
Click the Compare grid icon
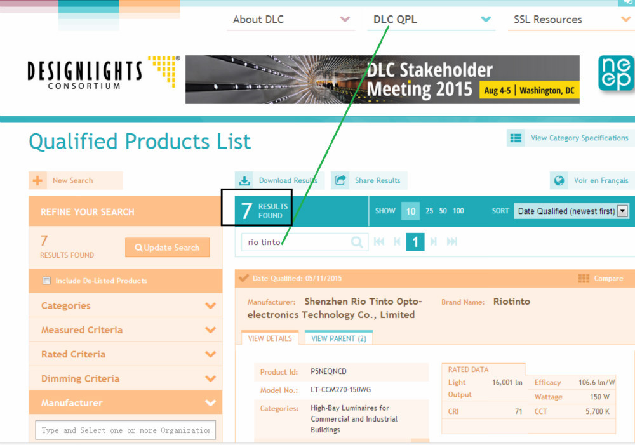584,279
